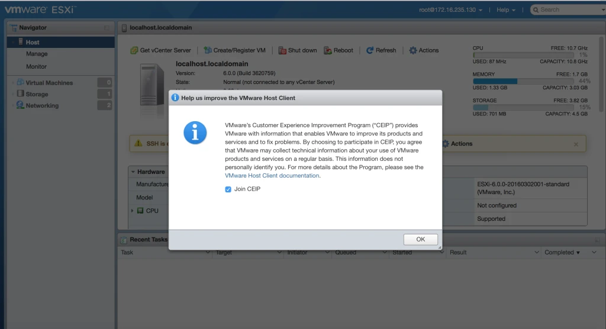This screenshot has height=329, width=606.
Task: Open Manage under Host
Action: pos(37,54)
